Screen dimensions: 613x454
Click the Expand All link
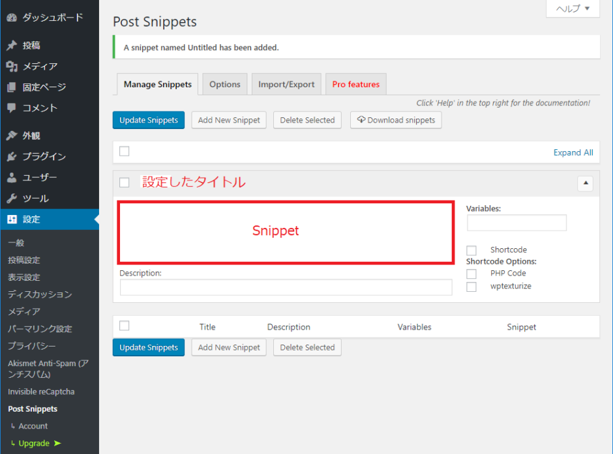pos(573,152)
